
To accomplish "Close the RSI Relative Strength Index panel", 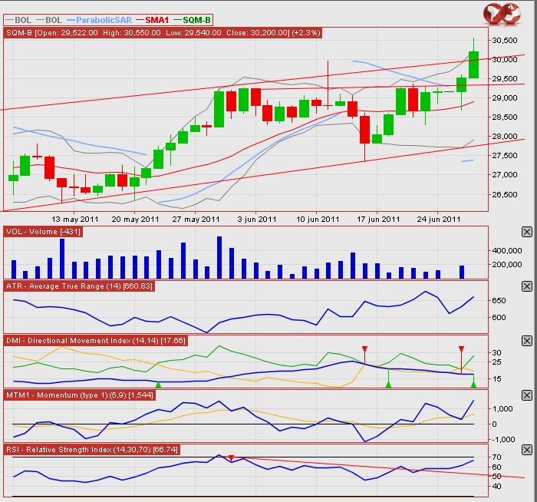I will pos(527,450).
